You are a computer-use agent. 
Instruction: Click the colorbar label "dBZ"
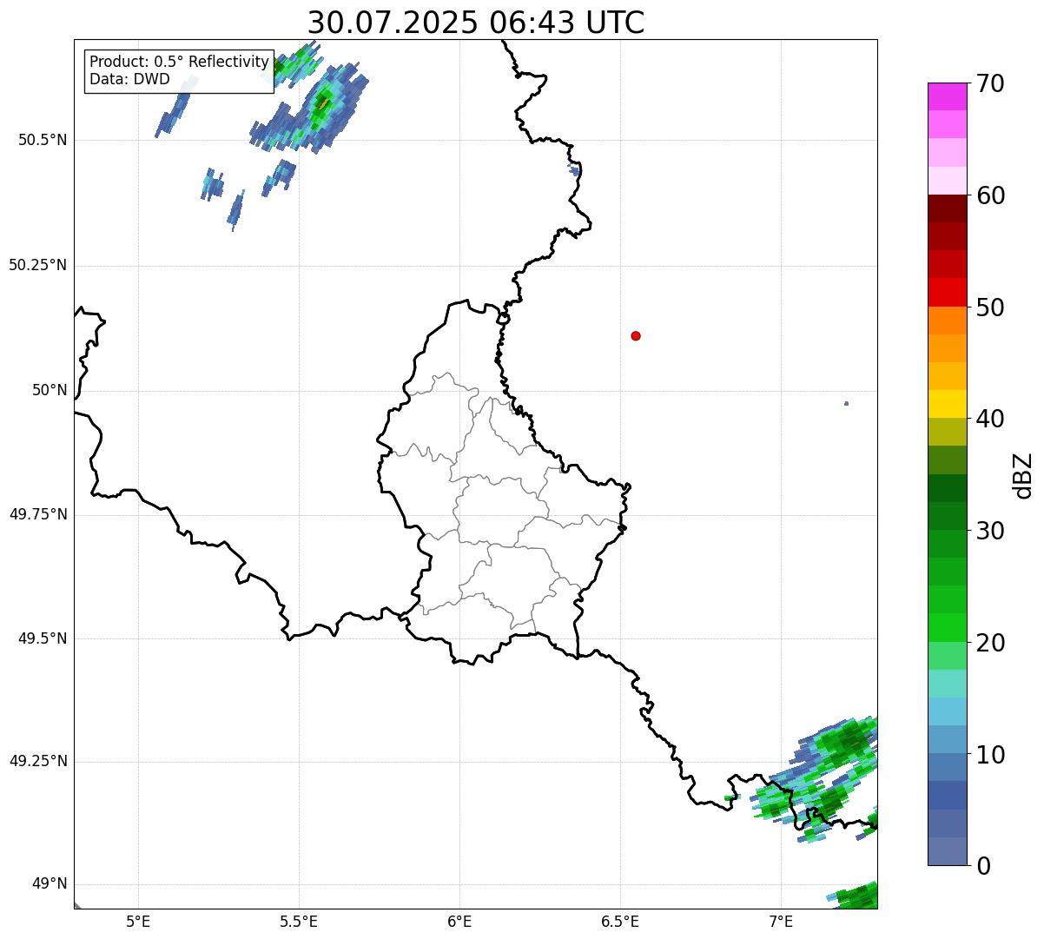1023,475
